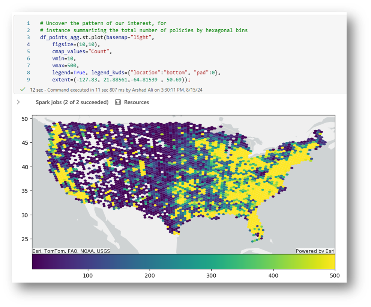371x307 pixels.
Task: Click the green execution success checkmark
Action: 23,90
